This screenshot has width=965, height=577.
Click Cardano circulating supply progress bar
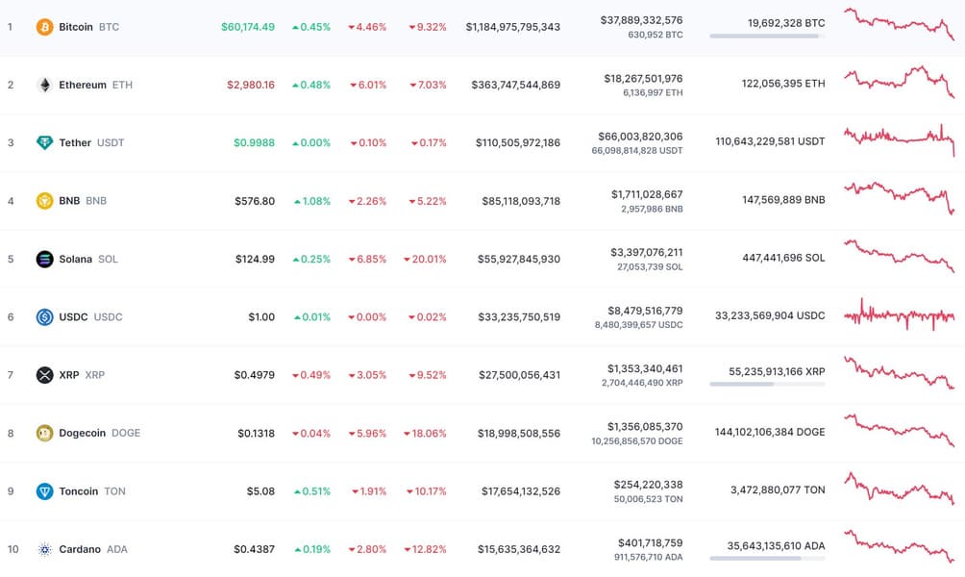(x=766, y=558)
